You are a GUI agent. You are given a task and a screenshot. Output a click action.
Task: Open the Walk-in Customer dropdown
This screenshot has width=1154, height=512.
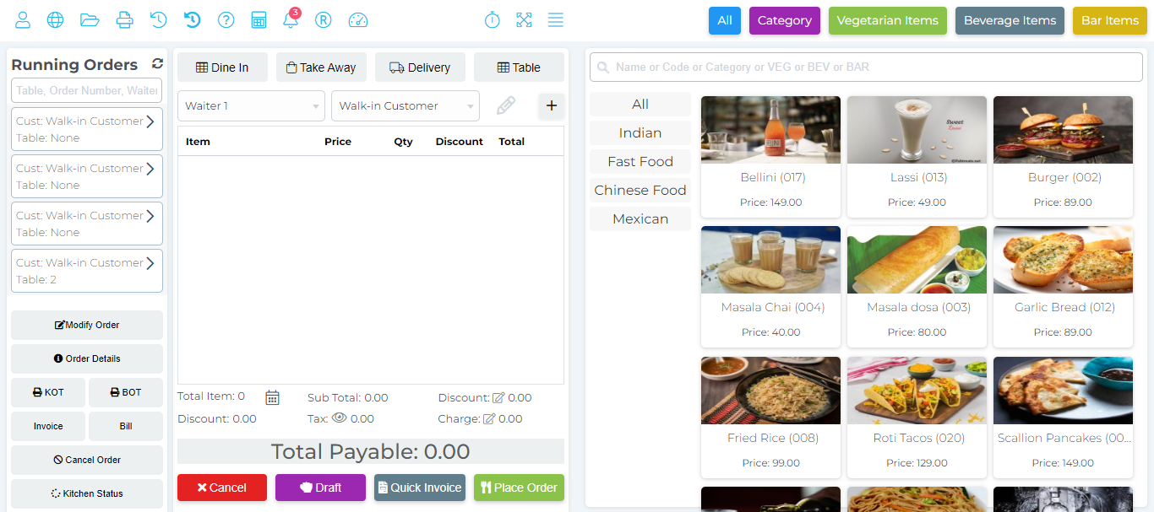405,105
